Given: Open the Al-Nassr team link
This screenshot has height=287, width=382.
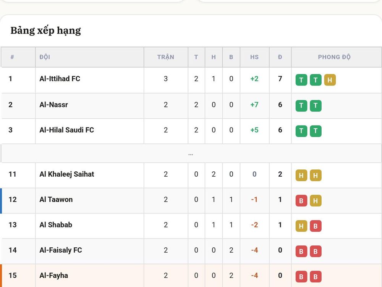Looking at the screenshot, I should click(x=53, y=105).
